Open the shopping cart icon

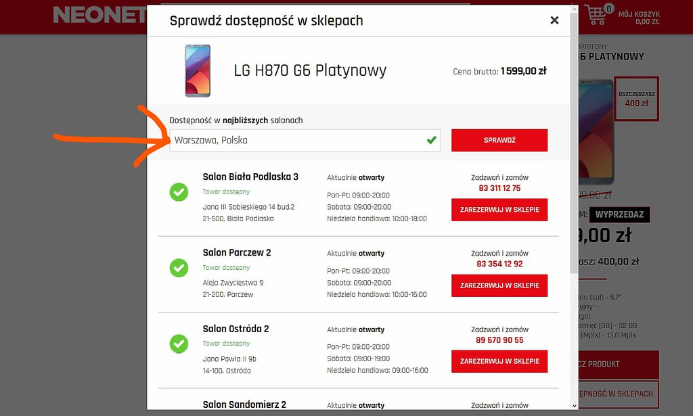pyautogui.click(x=596, y=14)
